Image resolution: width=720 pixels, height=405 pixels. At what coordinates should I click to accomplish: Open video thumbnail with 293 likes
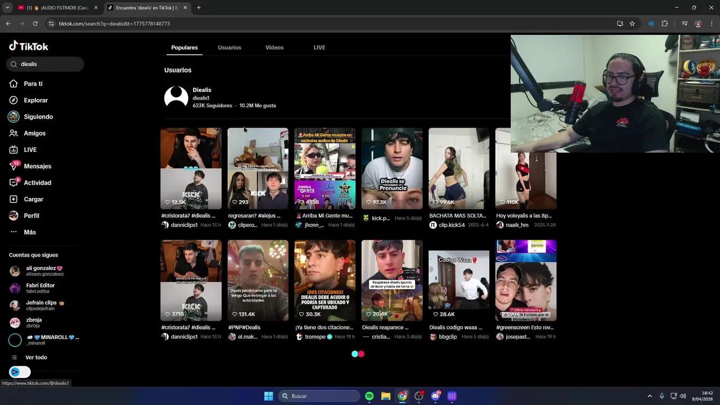pyautogui.click(x=258, y=168)
